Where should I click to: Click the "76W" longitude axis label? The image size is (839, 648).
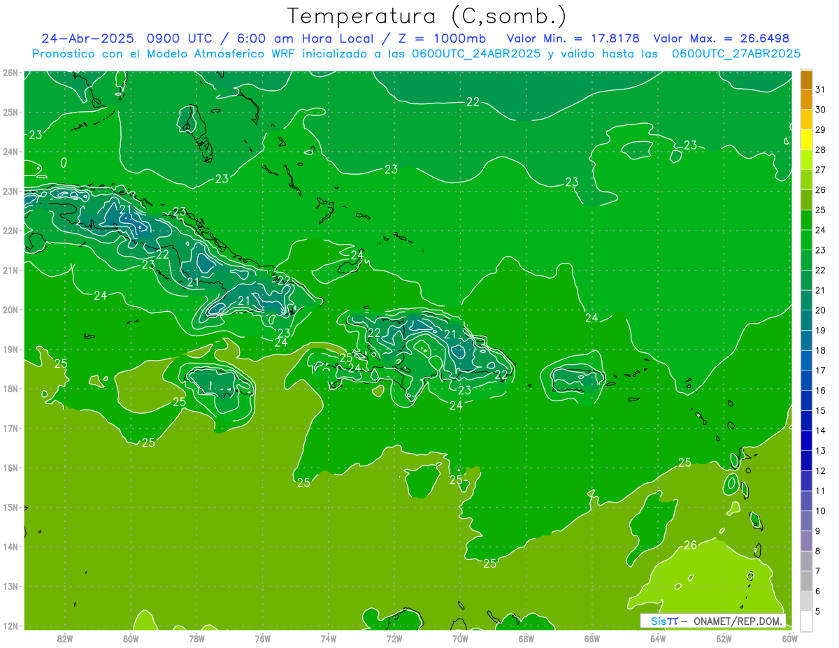click(263, 638)
